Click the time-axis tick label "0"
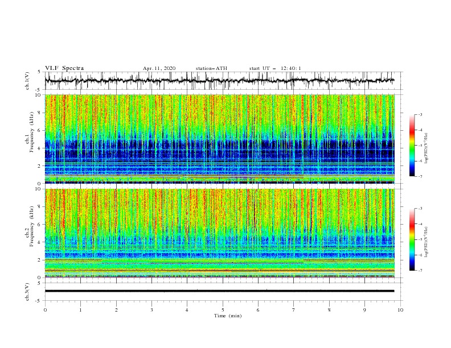This screenshot has width=451, height=348. (x=45, y=310)
